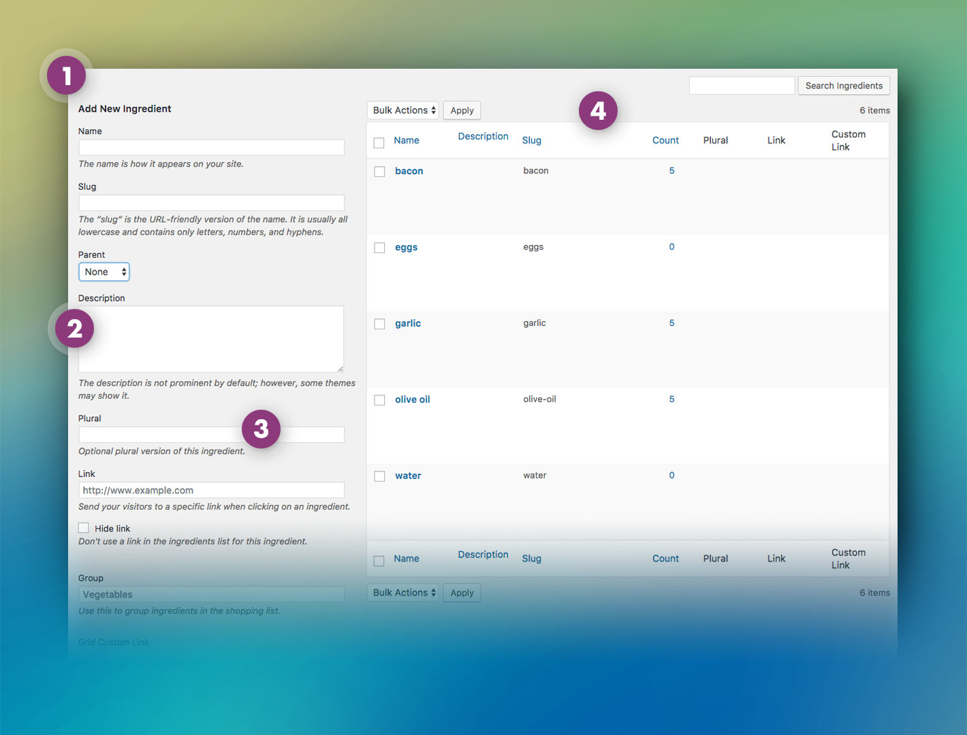
Task: Sort by Name in bottom footer
Action: [407, 559]
